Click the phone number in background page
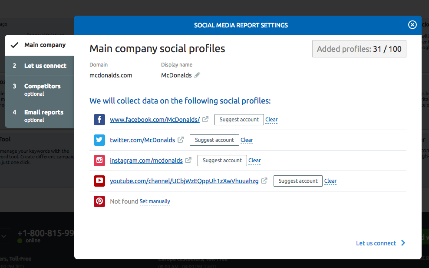This screenshot has height=268, width=429. [x=46, y=233]
